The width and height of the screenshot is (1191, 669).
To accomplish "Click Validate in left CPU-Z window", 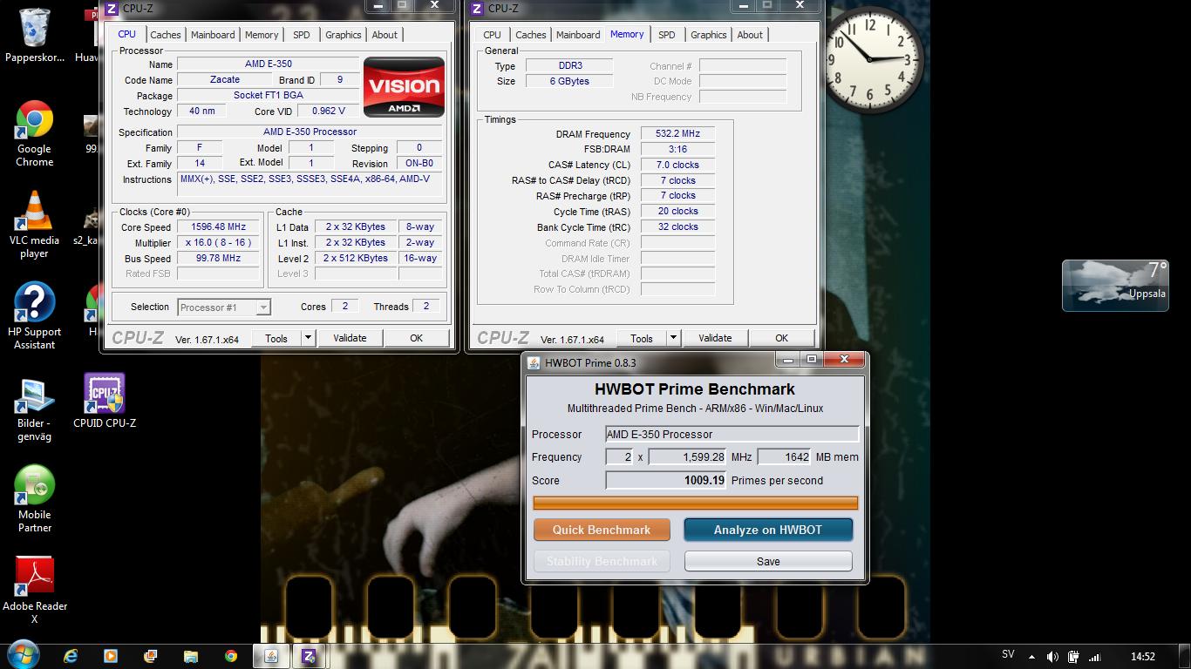I will [350, 338].
